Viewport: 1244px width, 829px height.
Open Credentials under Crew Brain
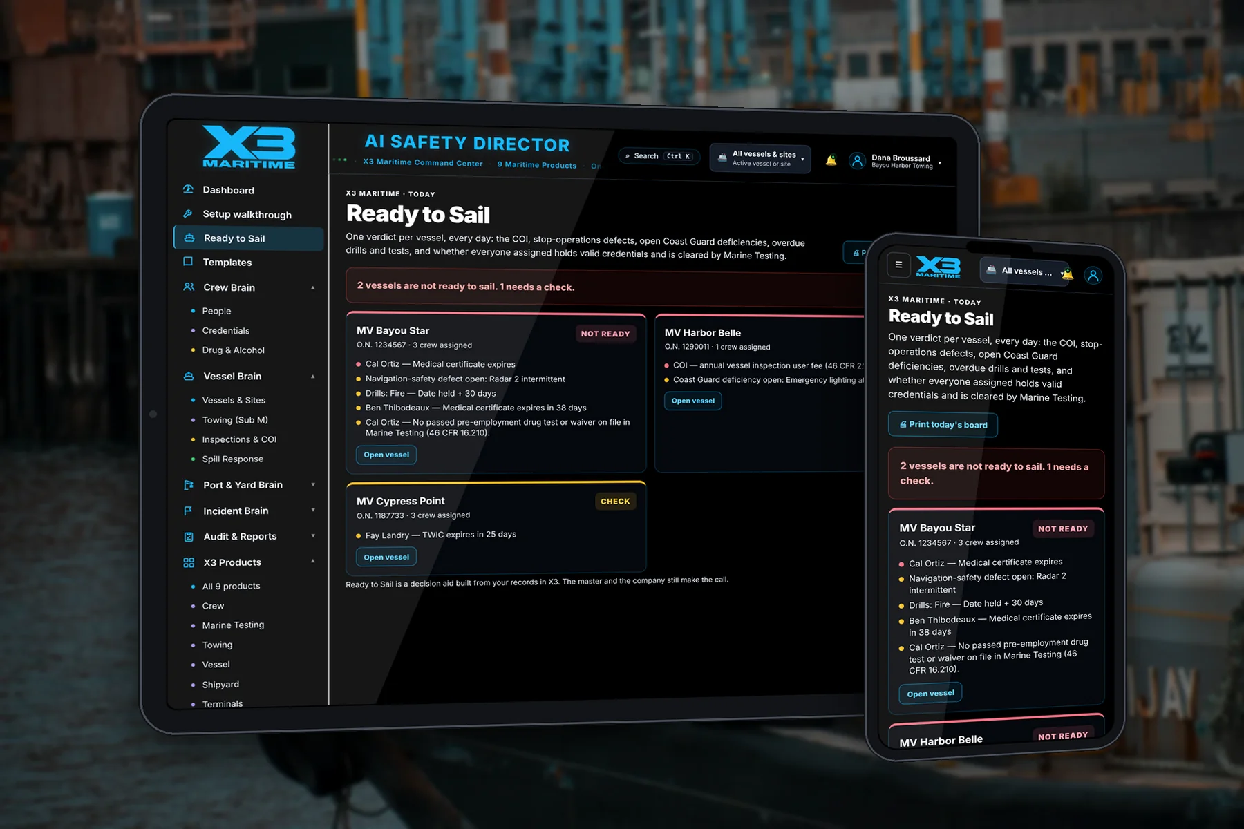coord(225,331)
